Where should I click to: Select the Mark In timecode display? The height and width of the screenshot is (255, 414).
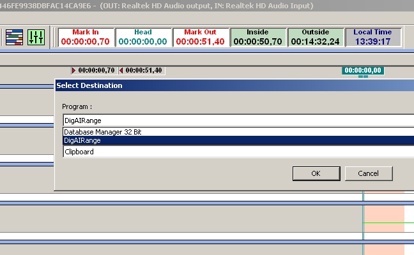tap(86, 38)
